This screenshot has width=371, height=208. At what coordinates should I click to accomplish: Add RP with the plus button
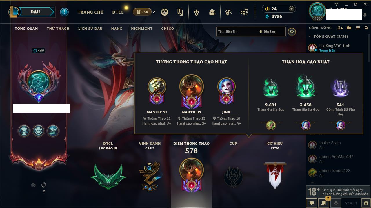pyautogui.click(x=292, y=9)
